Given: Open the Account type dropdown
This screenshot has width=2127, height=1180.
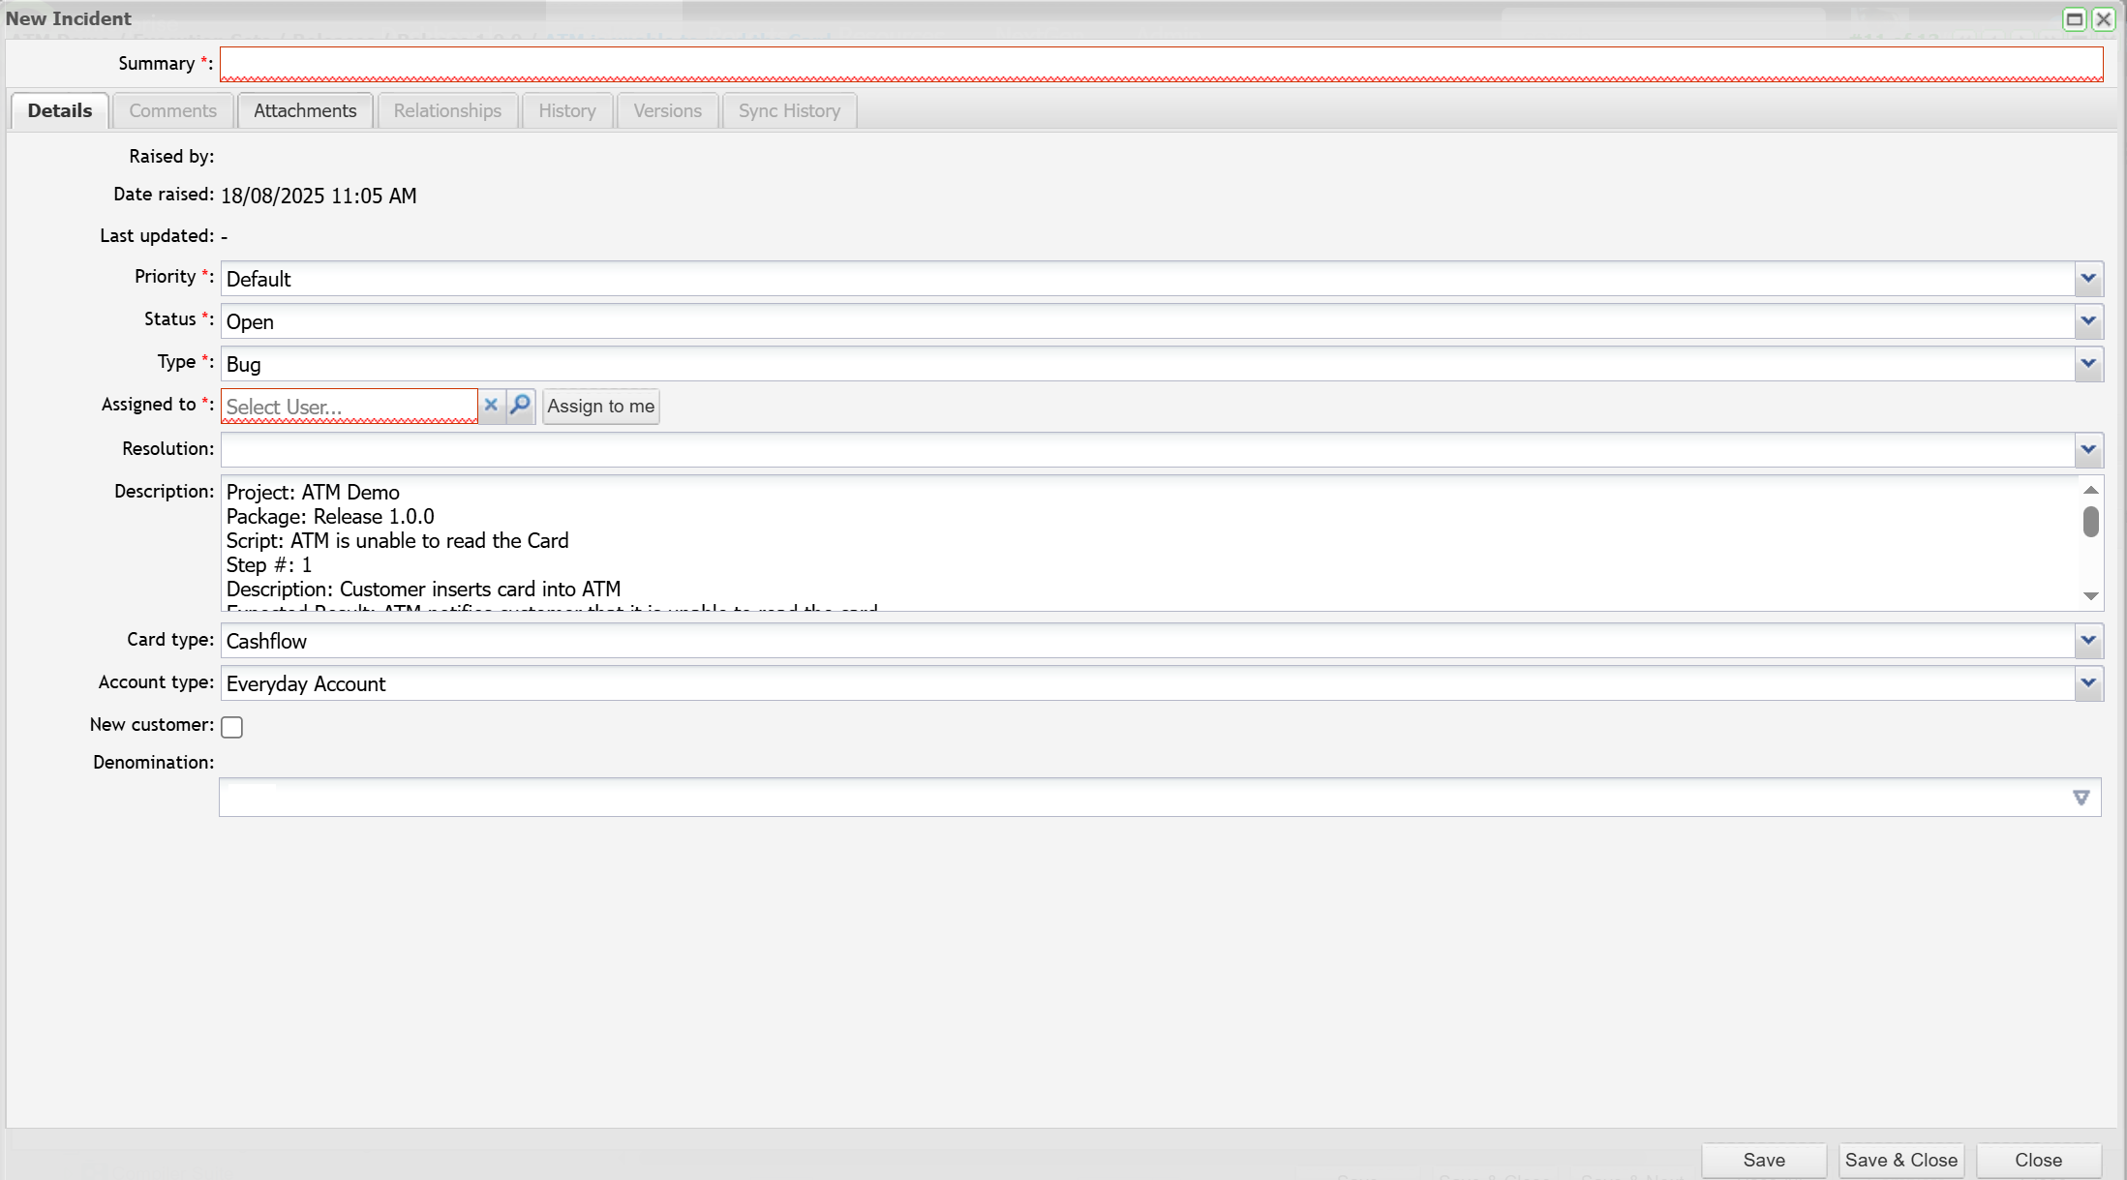Looking at the screenshot, I should pyautogui.click(x=2088, y=683).
